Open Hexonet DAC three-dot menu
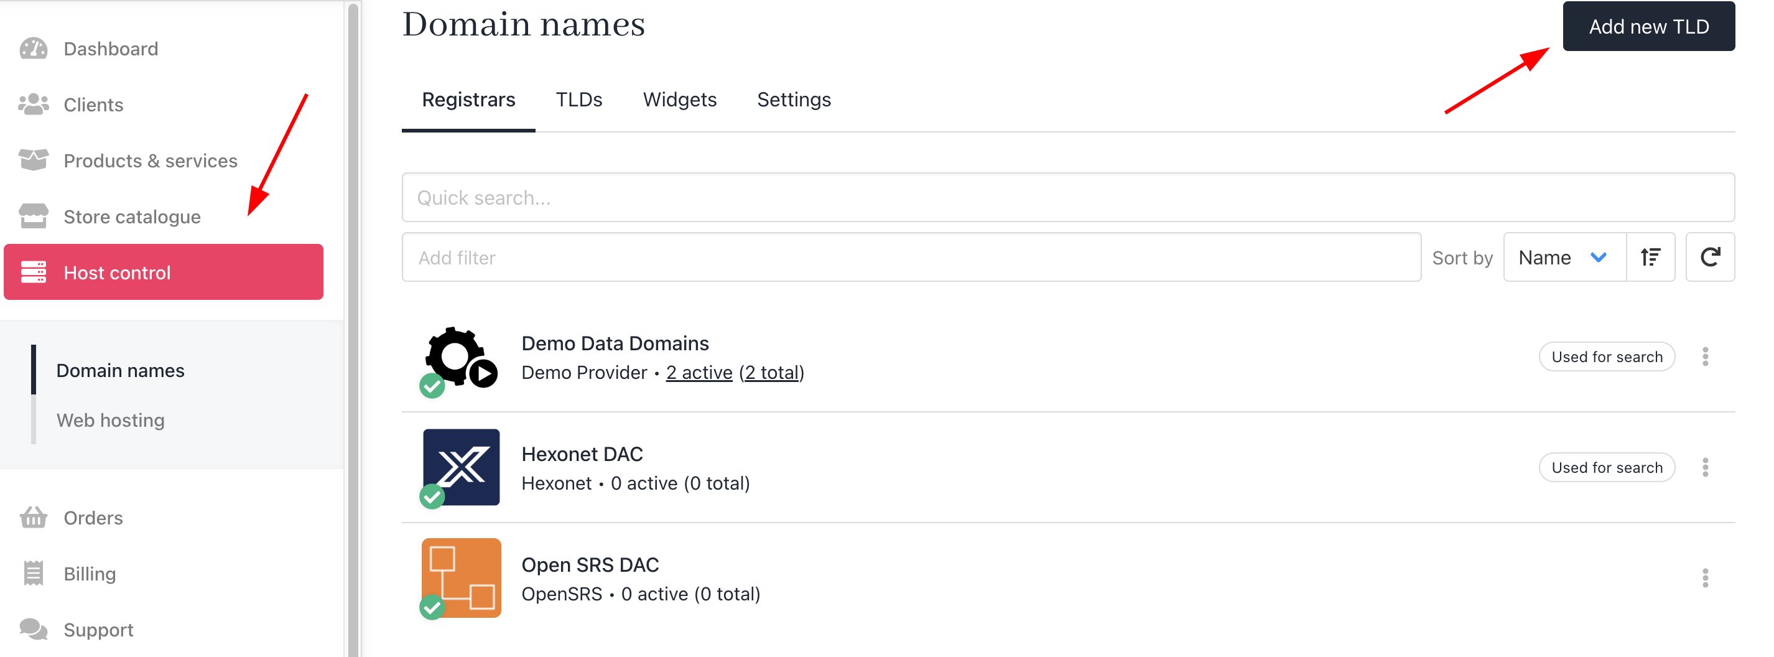 [1705, 468]
